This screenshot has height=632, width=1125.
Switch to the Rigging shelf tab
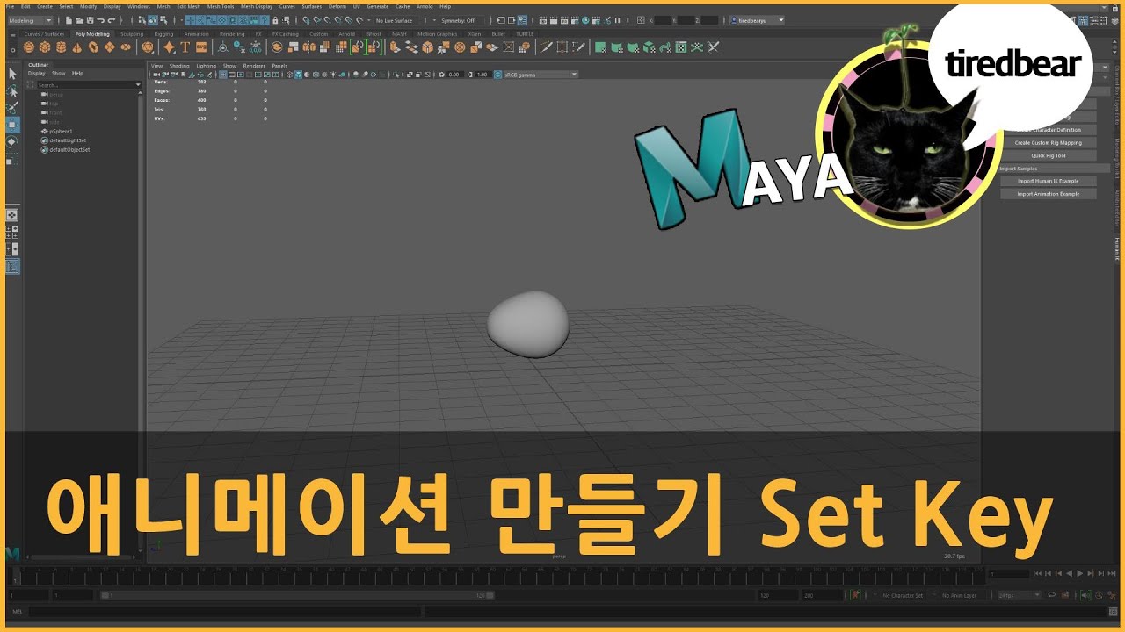pos(163,34)
